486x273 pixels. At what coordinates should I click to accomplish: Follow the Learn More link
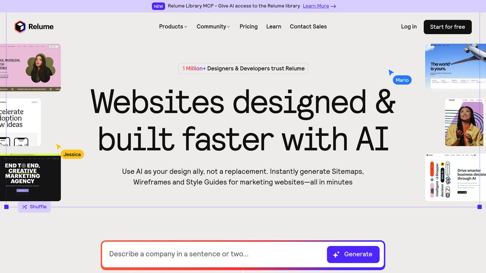[x=316, y=6]
